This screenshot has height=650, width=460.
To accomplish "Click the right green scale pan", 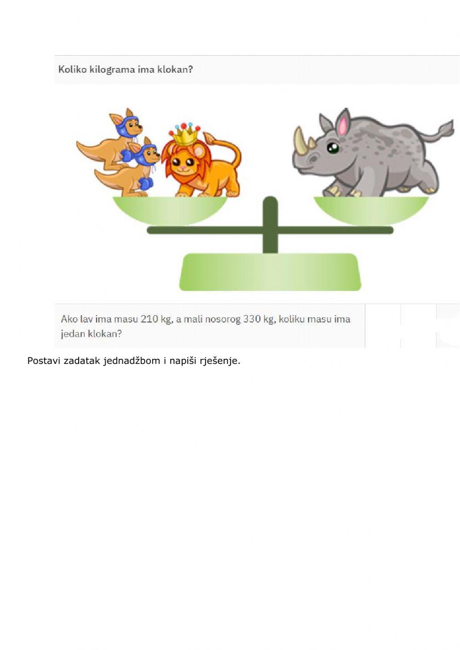I will [371, 211].
